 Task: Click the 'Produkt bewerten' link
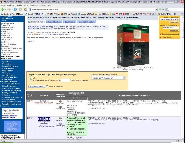click(x=62, y=34)
